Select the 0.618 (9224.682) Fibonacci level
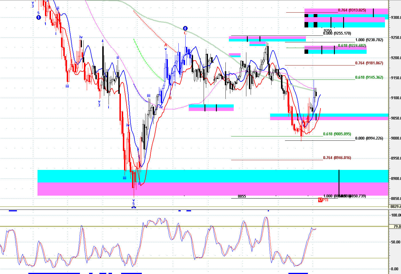The height and width of the screenshot is (274, 401). (352, 46)
